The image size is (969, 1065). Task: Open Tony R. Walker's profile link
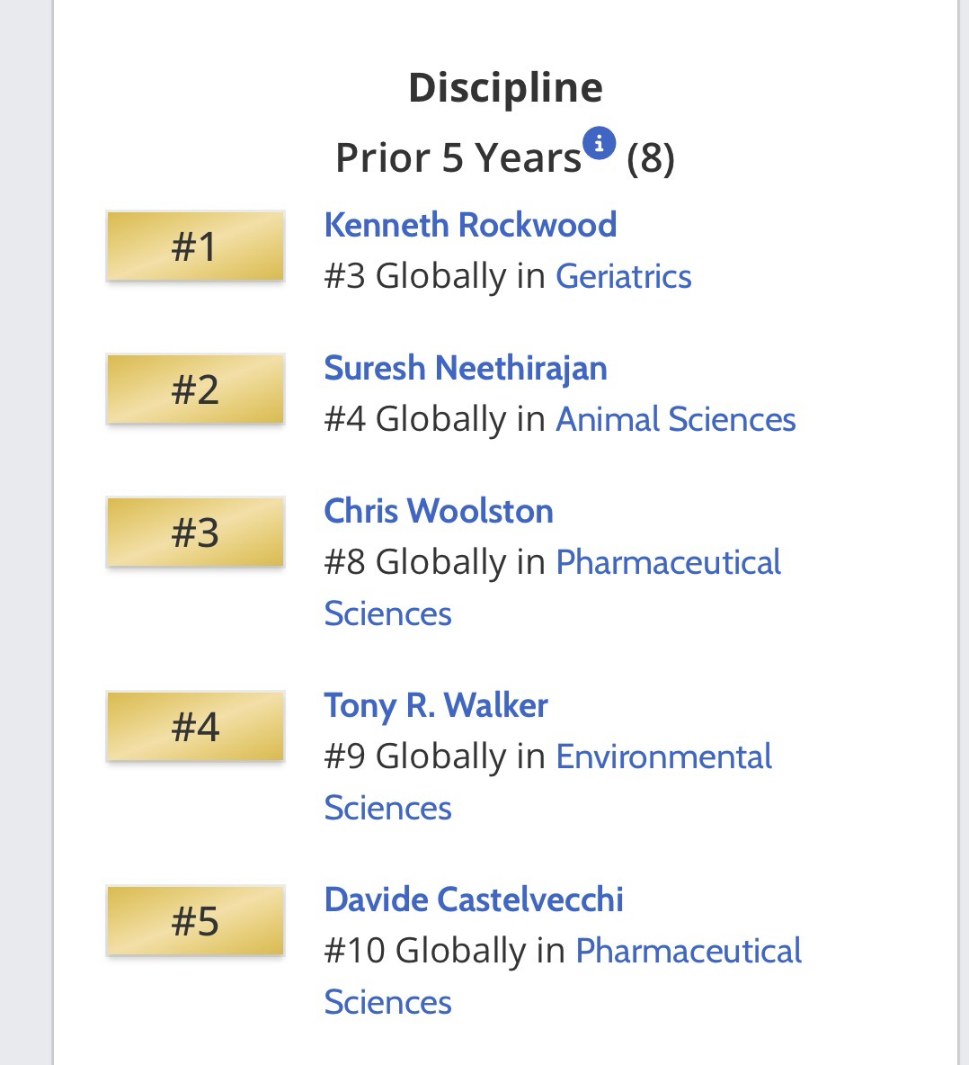[x=435, y=705]
